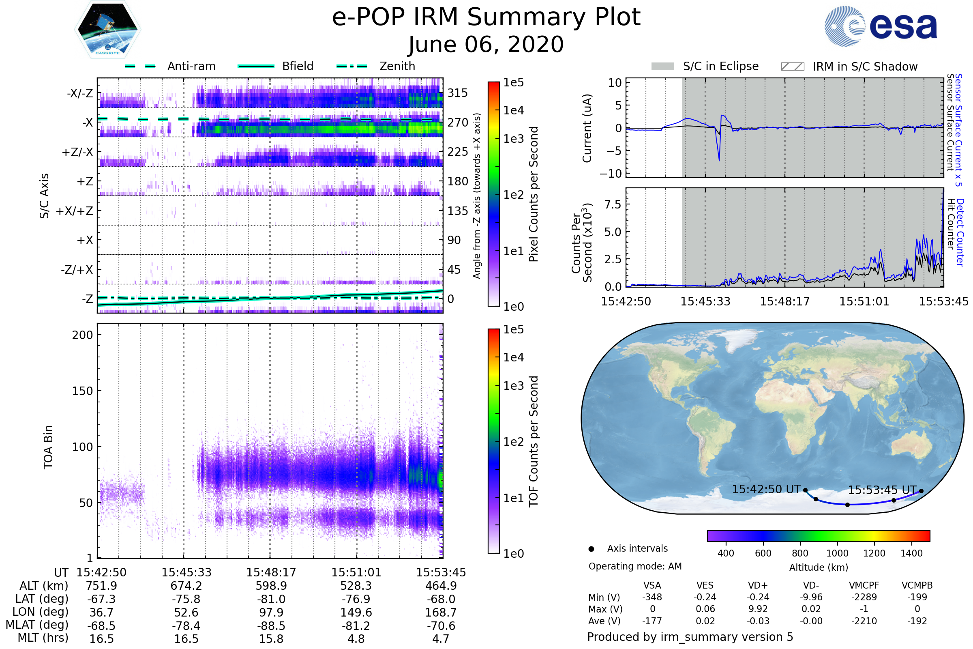Click the Pixel Counts per Second colorbar
973x649 pixels.
(x=493, y=194)
